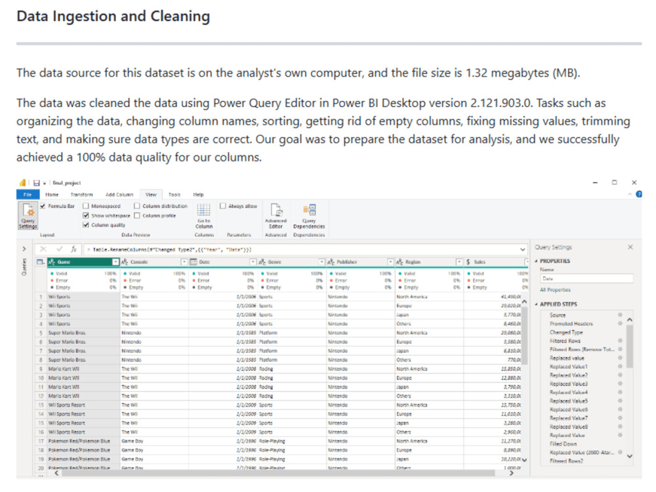Open Date column filter dropdown

tap(253, 262)
